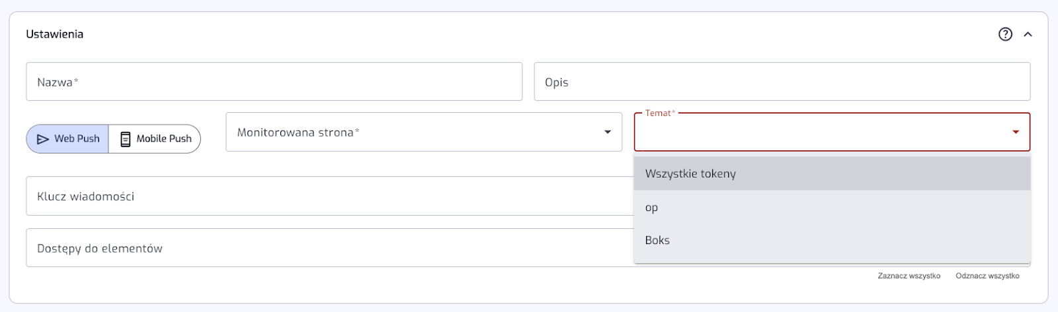Click the red Temat dropdown arrow
Viewport: 1058px width, 312px height.
pyautogui.click(x=1016, y=133)
